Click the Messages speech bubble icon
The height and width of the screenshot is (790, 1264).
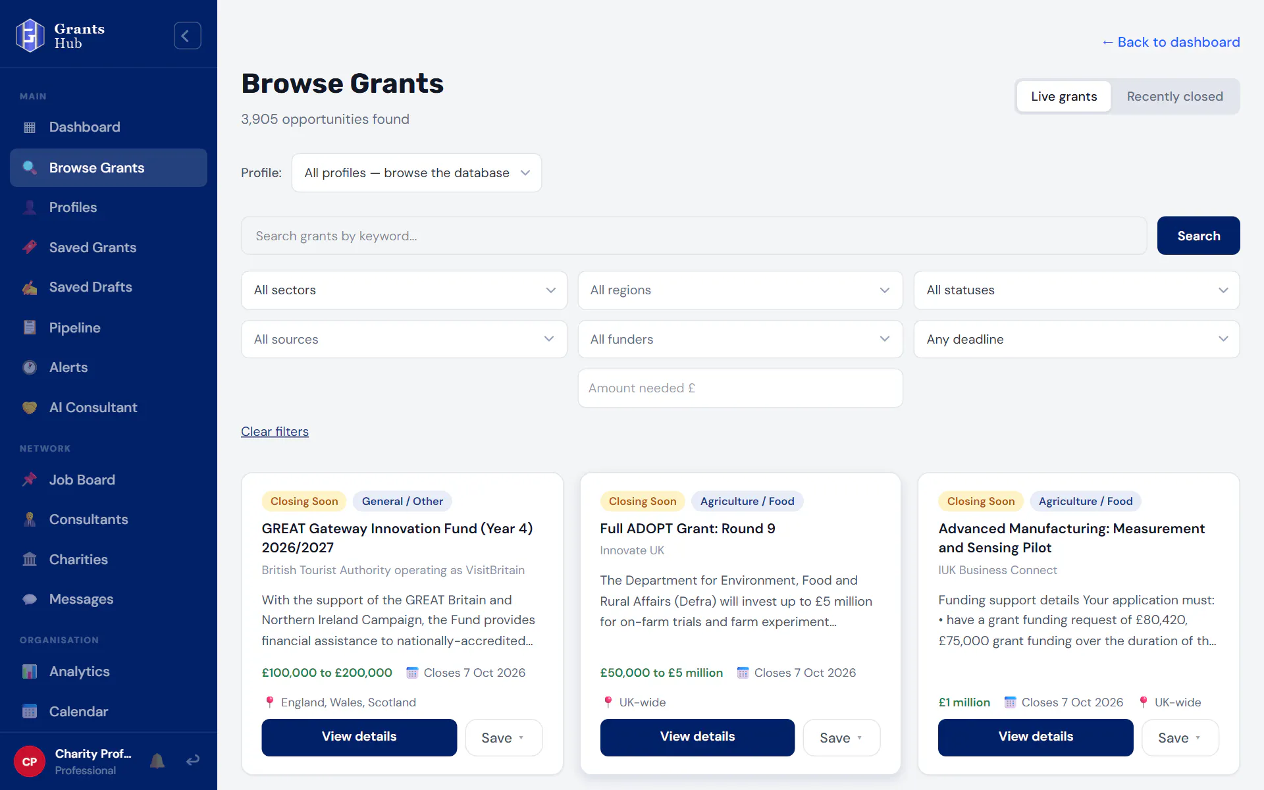(30, 600)
